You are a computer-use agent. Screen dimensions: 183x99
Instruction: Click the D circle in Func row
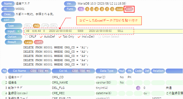[x=102, y=9]
